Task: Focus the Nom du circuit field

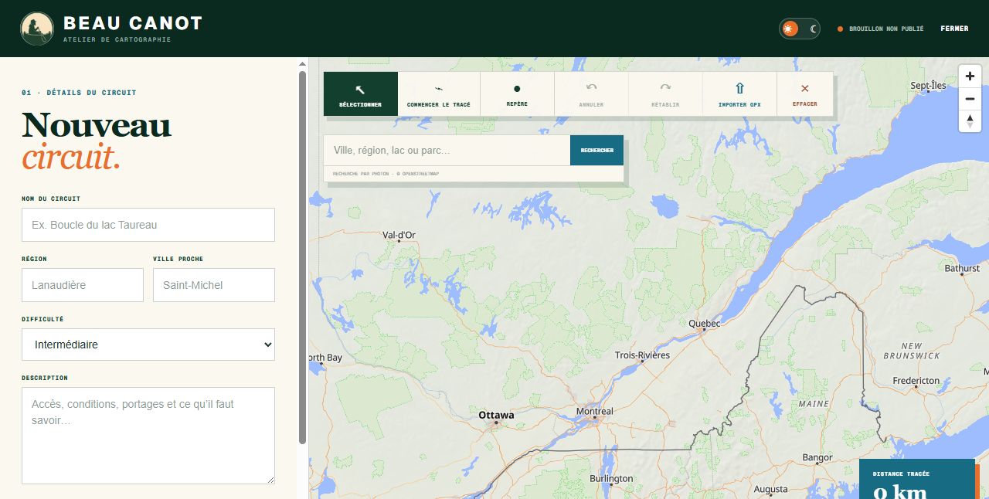Action: click(x=148, y=225)
